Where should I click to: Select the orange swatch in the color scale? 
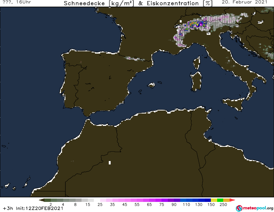coord(226,200)
